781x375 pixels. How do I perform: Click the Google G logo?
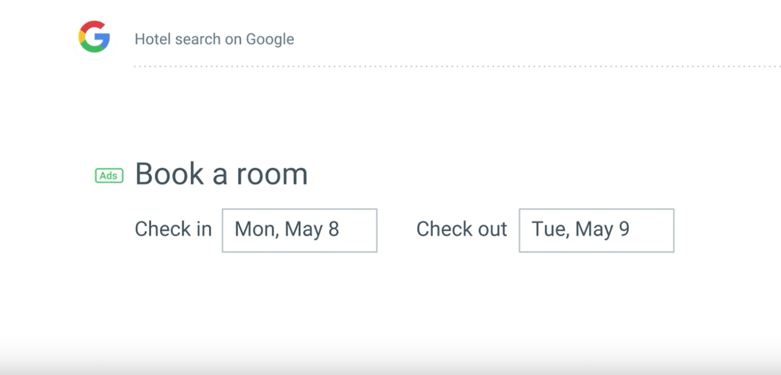tap(94, 37)
